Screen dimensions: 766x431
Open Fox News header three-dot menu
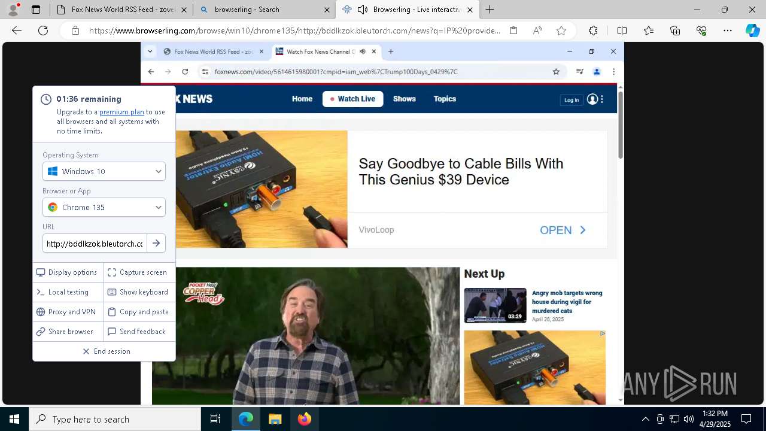point(602,99)
